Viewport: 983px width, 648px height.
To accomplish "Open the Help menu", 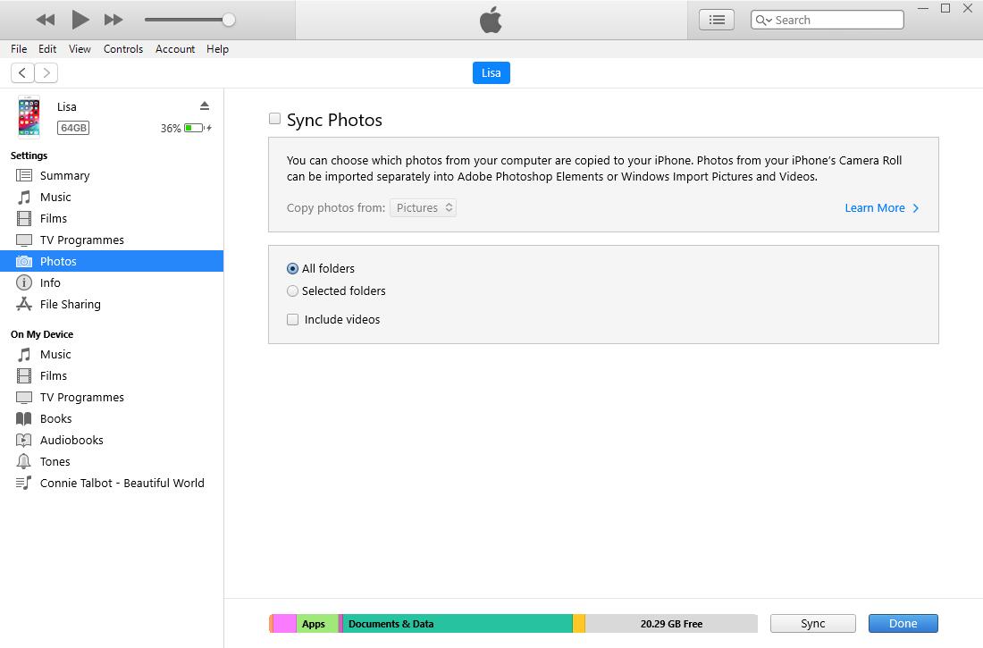I will tap(217, 49).
